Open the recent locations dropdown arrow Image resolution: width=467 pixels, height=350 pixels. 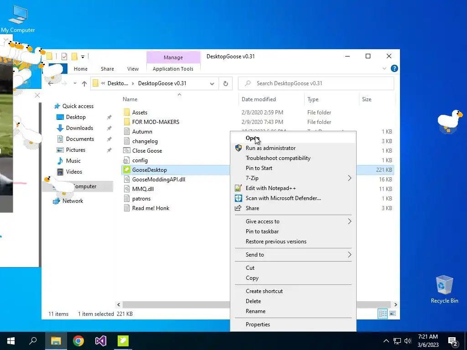(x=75, y=83)
